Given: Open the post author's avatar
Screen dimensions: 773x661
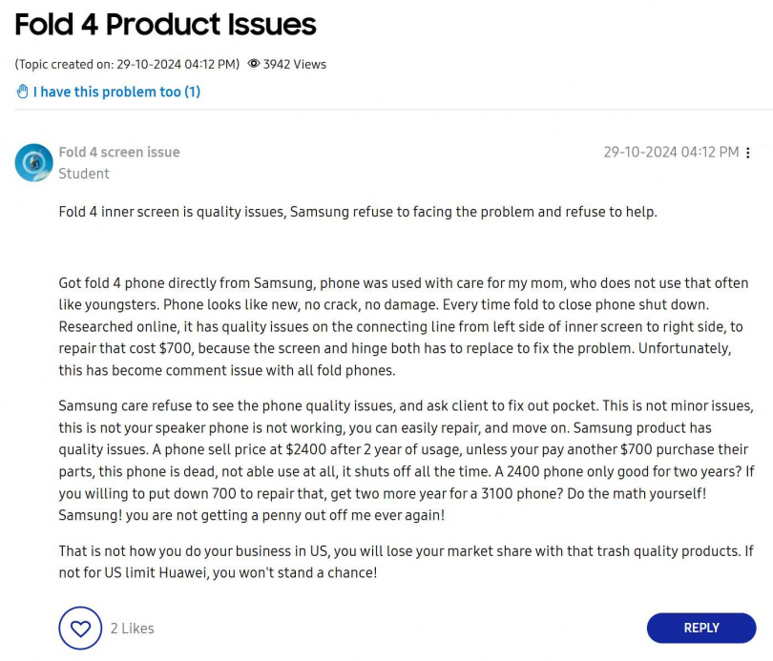Looking at the screenshot, I should [33, 163].
